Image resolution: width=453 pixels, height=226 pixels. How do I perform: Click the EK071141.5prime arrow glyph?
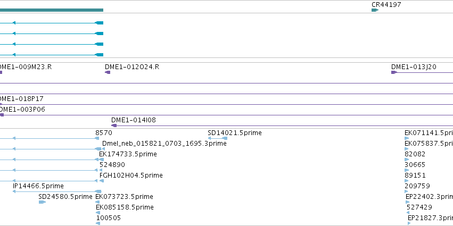[x=407, y=138]
